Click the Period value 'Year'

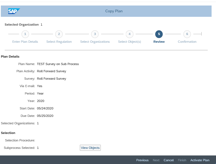[x=40, y=93]
